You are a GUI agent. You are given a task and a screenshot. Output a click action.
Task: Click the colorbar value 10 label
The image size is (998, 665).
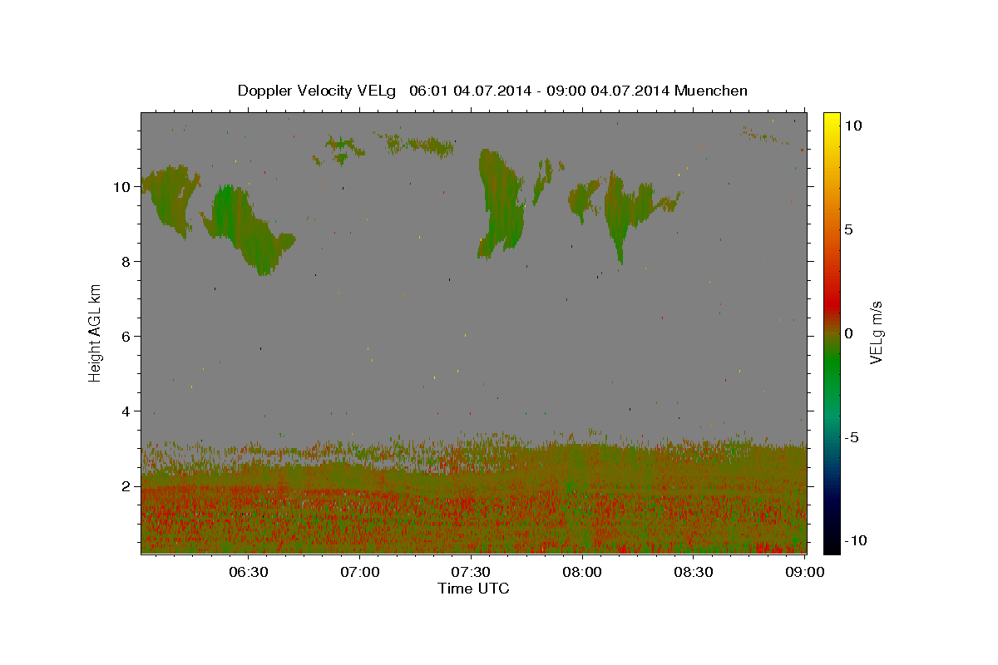click(x=852, y=125)
